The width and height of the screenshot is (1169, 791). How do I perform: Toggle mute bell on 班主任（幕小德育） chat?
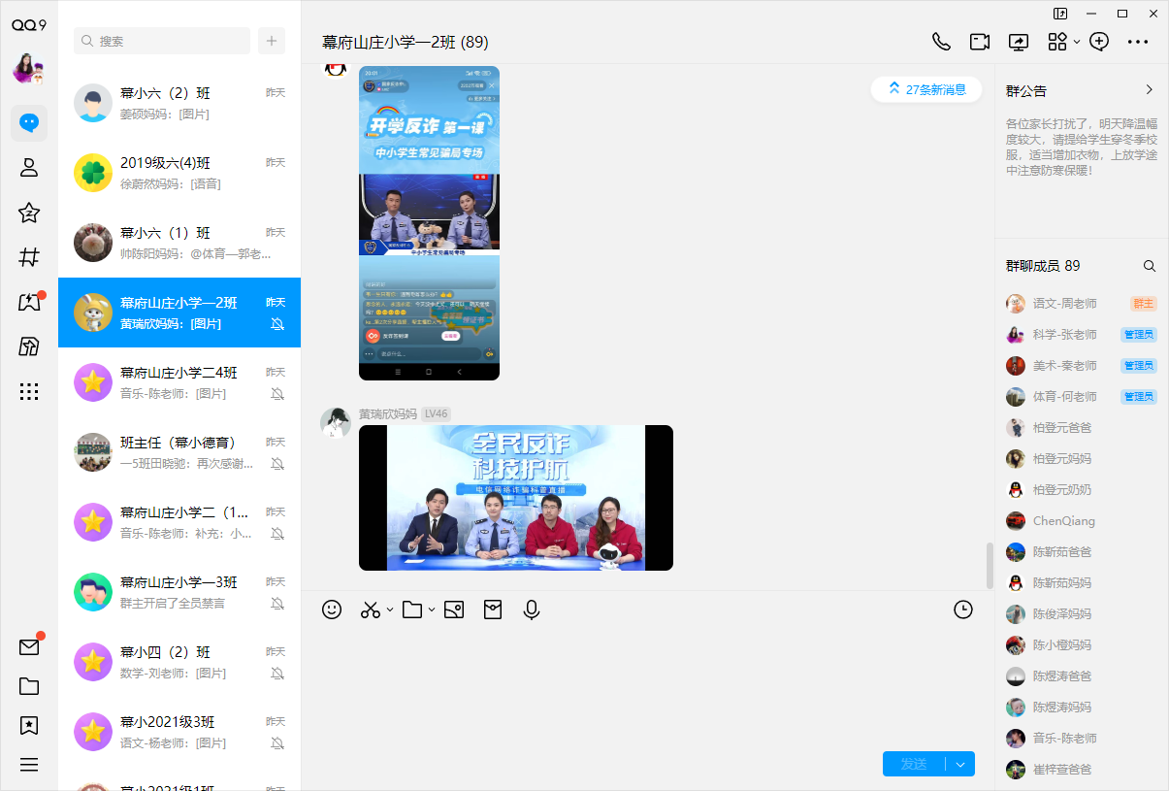click(277, 464)
